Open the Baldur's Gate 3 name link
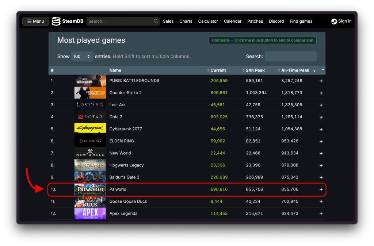Screen dimensions: 374x246 pos(124,177)
